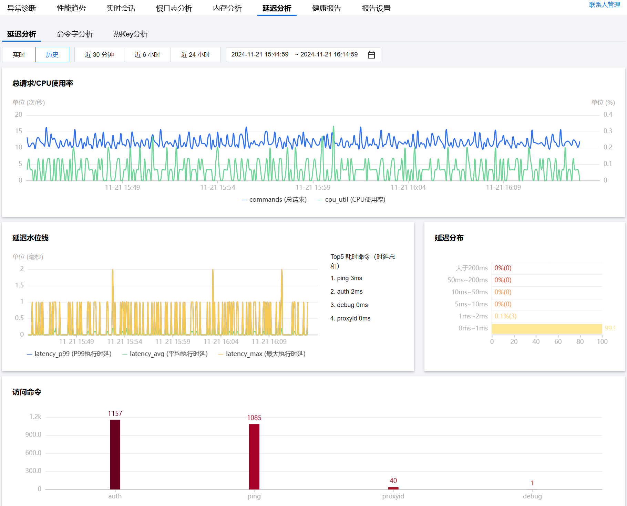The image size is (627, 506).
Task: Click the ping bar showing 1085
Action: point(254,456)
